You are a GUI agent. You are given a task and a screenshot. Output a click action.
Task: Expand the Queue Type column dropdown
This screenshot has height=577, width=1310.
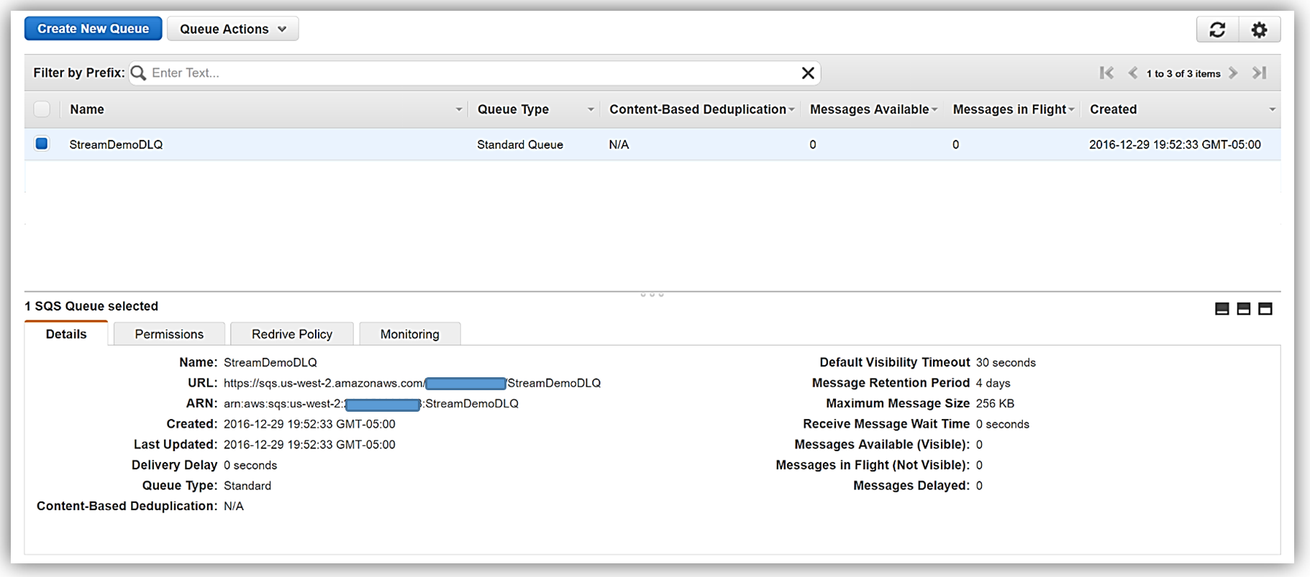point(591,109)
